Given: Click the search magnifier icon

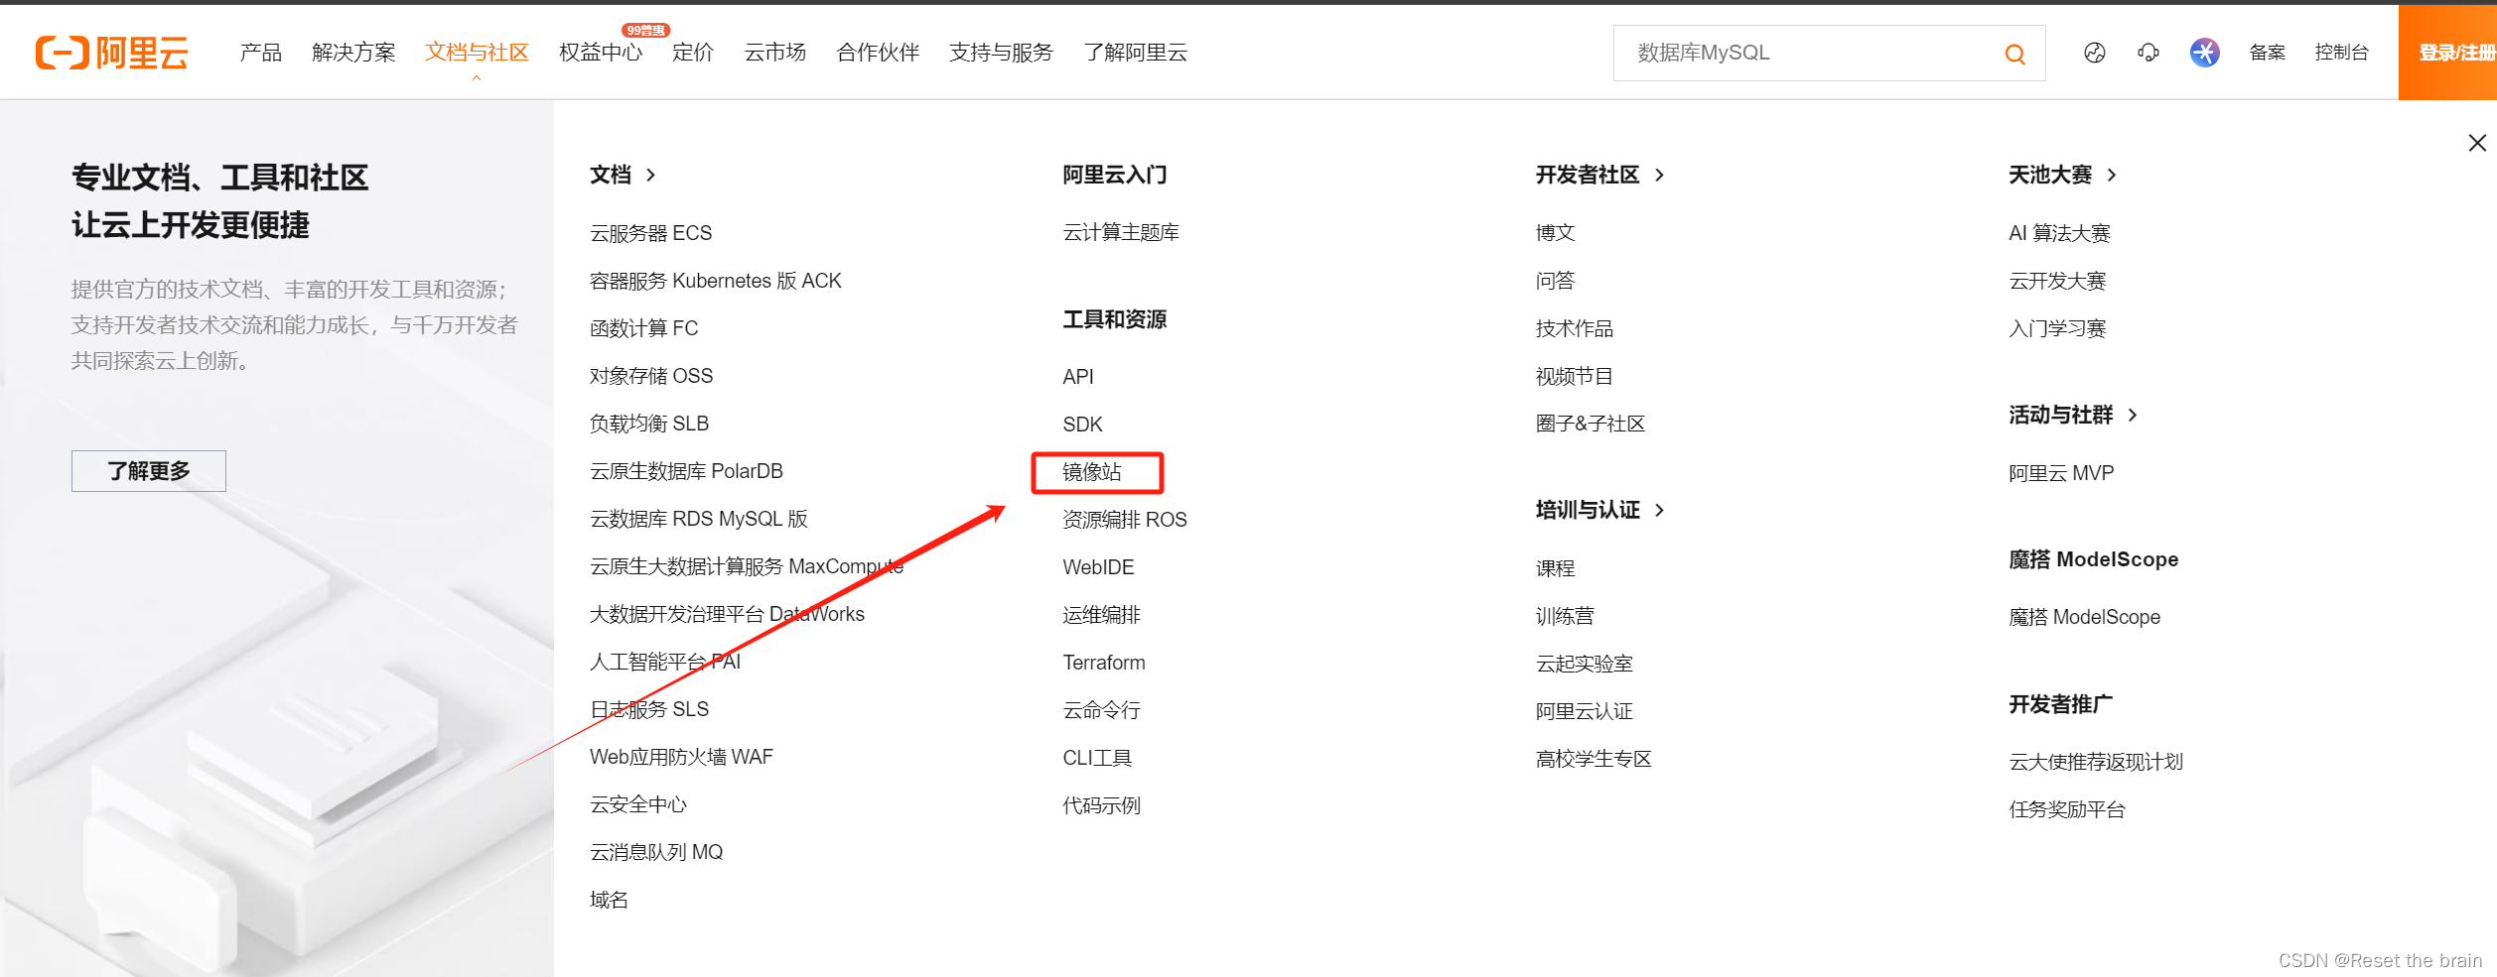Looking at the screenshot, I should tap(2014, 54).
